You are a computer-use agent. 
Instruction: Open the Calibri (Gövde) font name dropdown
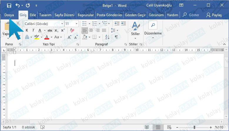[62, 24]
